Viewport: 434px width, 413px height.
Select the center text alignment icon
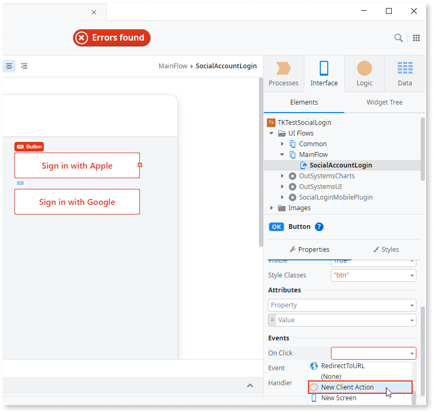(9, 66)
